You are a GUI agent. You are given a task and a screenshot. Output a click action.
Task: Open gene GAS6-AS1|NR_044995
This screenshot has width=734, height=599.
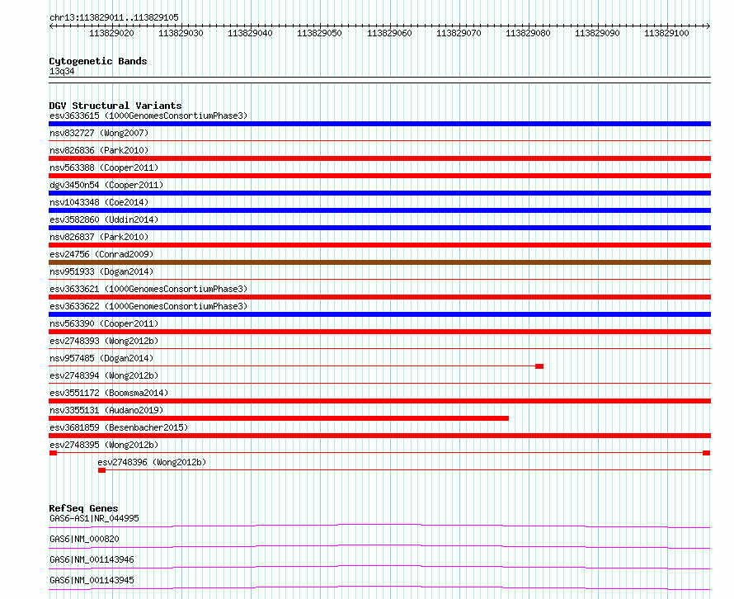pos(94,518)
